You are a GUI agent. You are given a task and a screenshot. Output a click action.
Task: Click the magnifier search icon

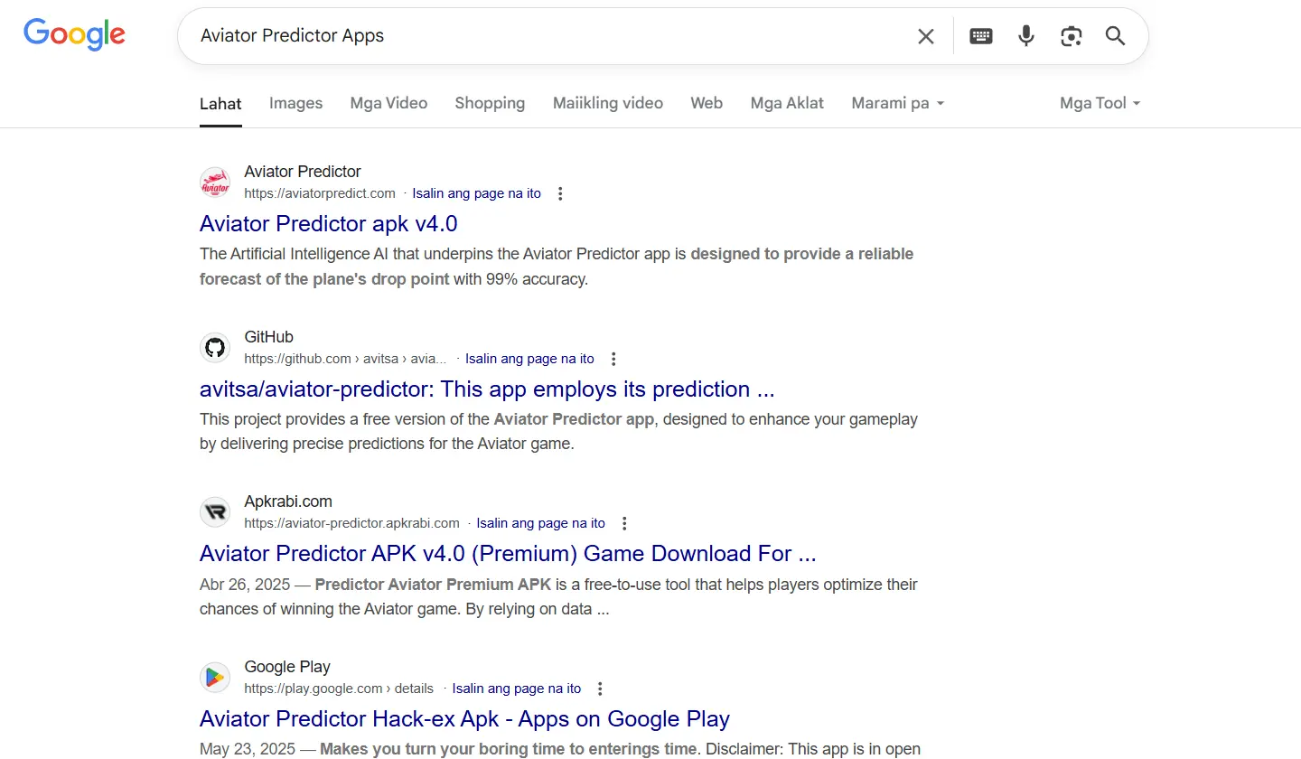1116,36
